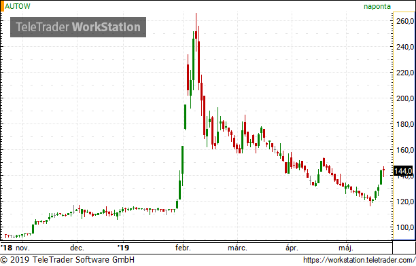The height and width of the screenshot is (266, 416).
Task: Click the copyright TeleTrader Software GmbH text
Action: coord(67,260)
